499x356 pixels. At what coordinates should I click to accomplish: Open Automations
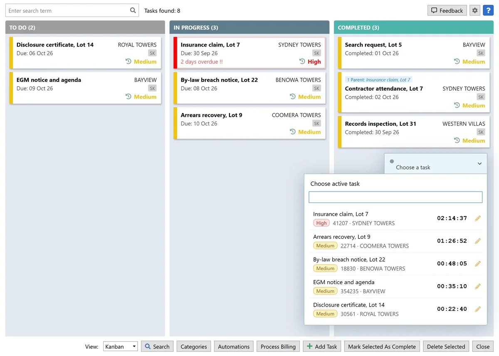pyautogui.click(x=234, y=346)
